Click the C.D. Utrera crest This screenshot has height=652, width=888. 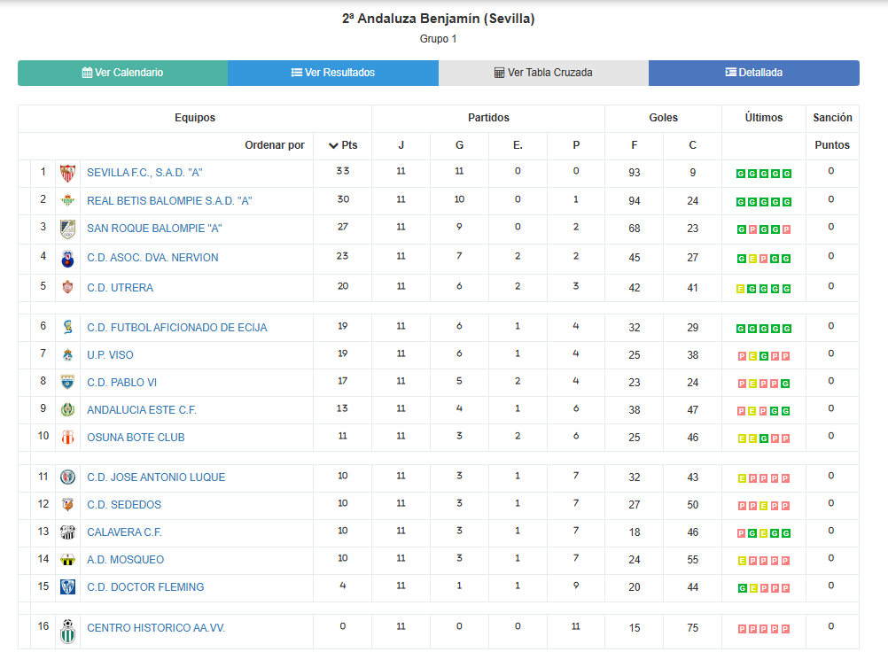[x=67, y=287]
